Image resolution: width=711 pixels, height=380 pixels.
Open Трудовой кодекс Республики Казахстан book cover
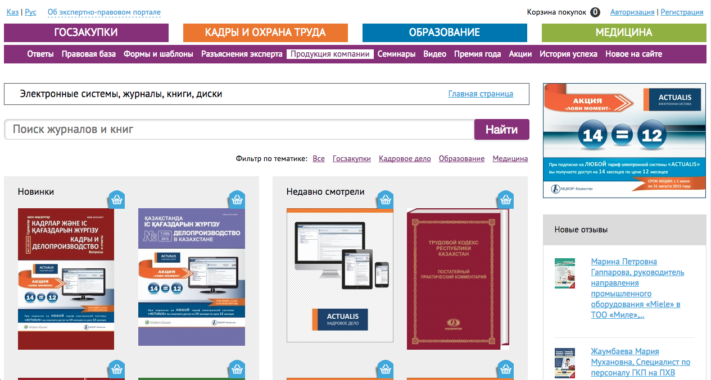pyautogui.click(x=458, y=279)
